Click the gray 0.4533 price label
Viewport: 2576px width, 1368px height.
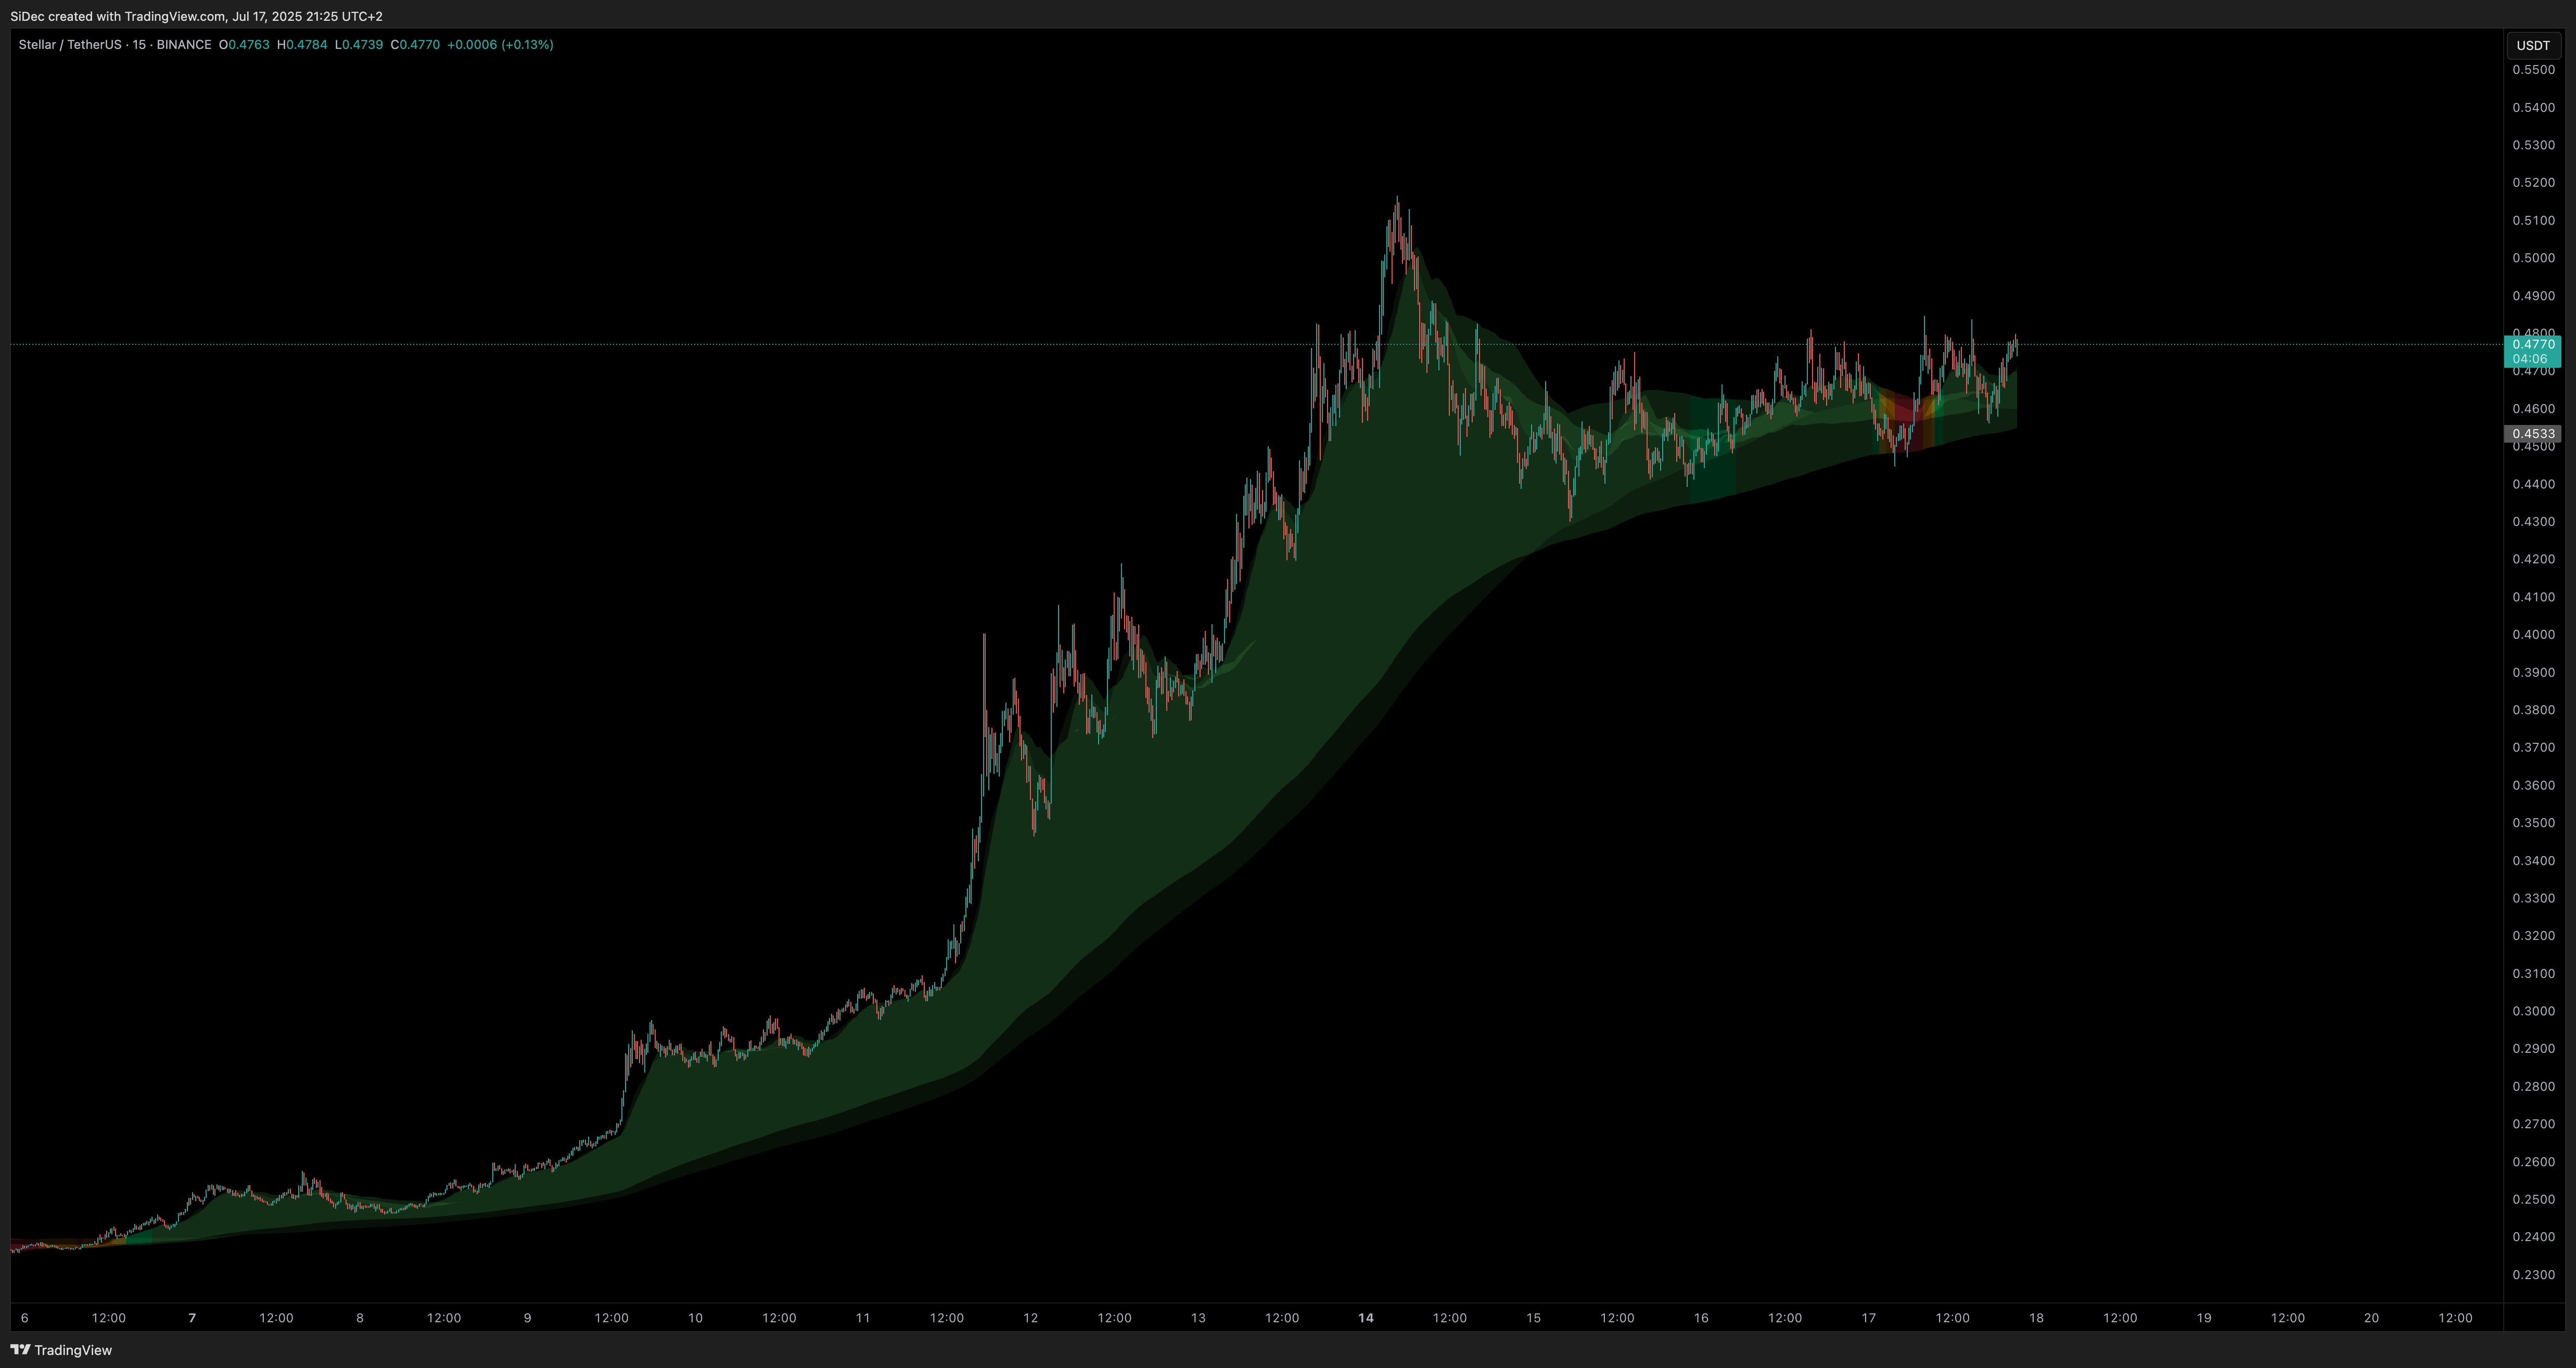[x=2533, y=434]
